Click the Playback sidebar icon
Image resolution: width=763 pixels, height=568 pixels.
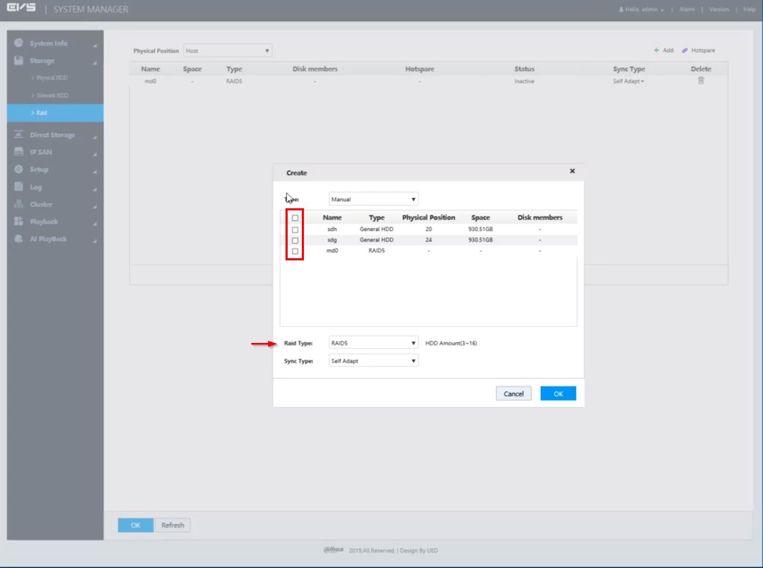19,221
